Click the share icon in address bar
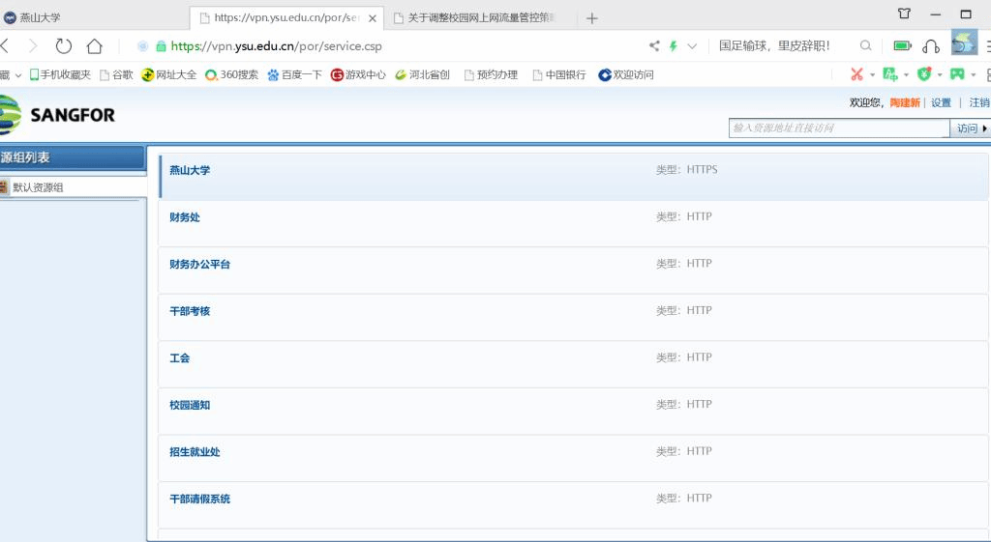 pos(654,45)
